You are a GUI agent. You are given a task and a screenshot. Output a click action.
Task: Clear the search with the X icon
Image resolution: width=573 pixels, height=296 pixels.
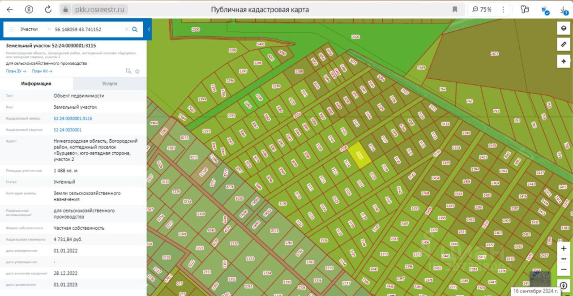[127, 29]
